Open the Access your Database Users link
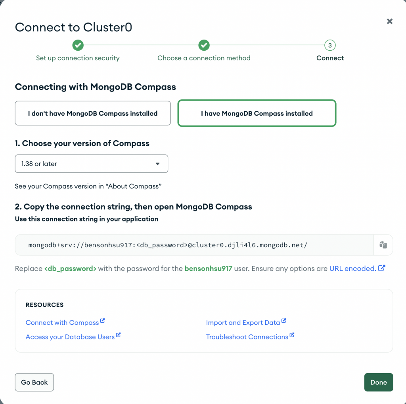 [x=70, y=337]
